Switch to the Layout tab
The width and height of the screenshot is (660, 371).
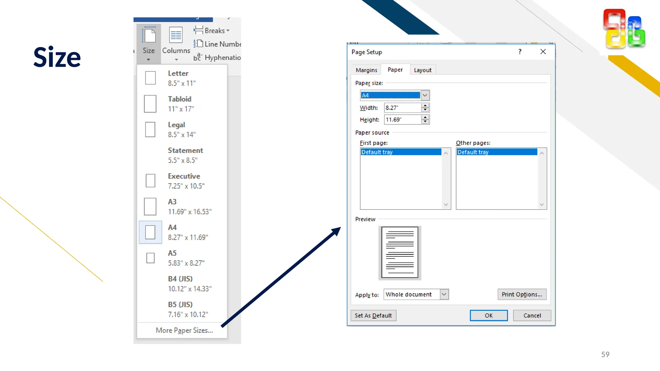(x=422, y=70)
